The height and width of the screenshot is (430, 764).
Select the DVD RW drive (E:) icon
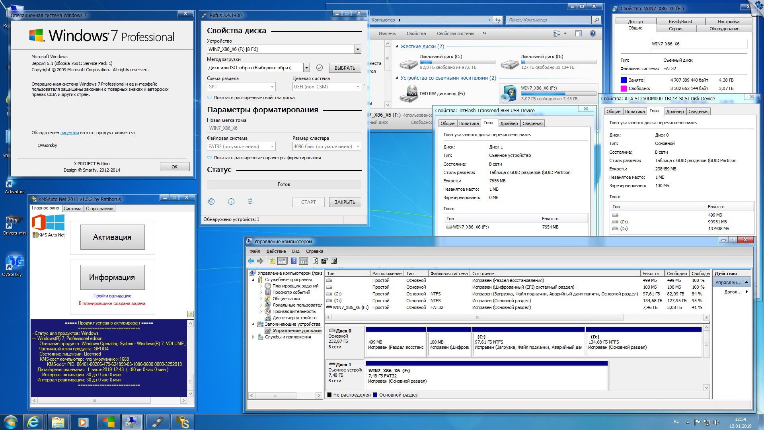408,94
